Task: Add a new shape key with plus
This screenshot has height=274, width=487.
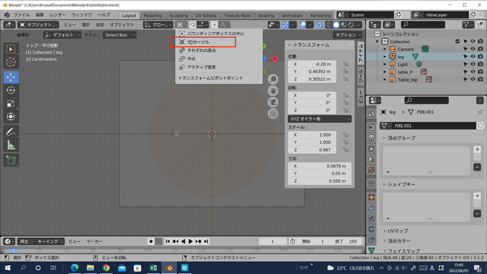Action: (477, 196)
